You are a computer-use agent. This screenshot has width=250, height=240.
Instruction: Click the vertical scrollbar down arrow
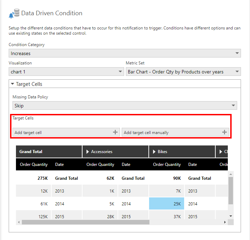231,216
